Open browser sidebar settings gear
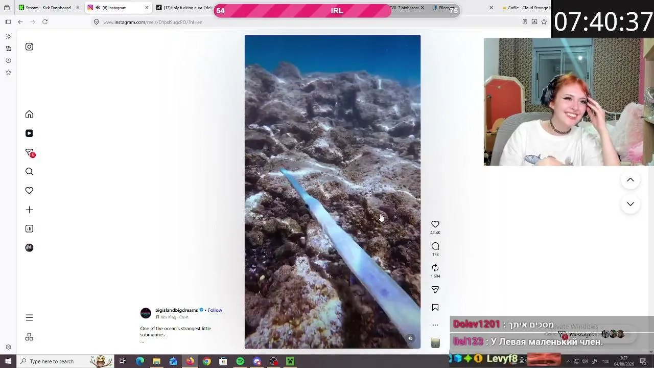Screen dimensions: 654x368 pos(8,347)
